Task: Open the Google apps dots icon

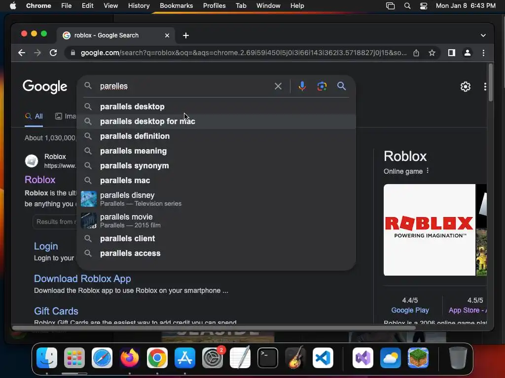Action: coord(485,87)
